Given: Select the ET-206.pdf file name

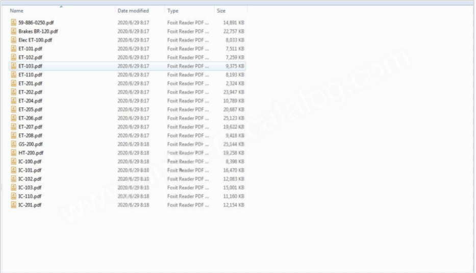Looking at the screenshot, I should (30, 118).
